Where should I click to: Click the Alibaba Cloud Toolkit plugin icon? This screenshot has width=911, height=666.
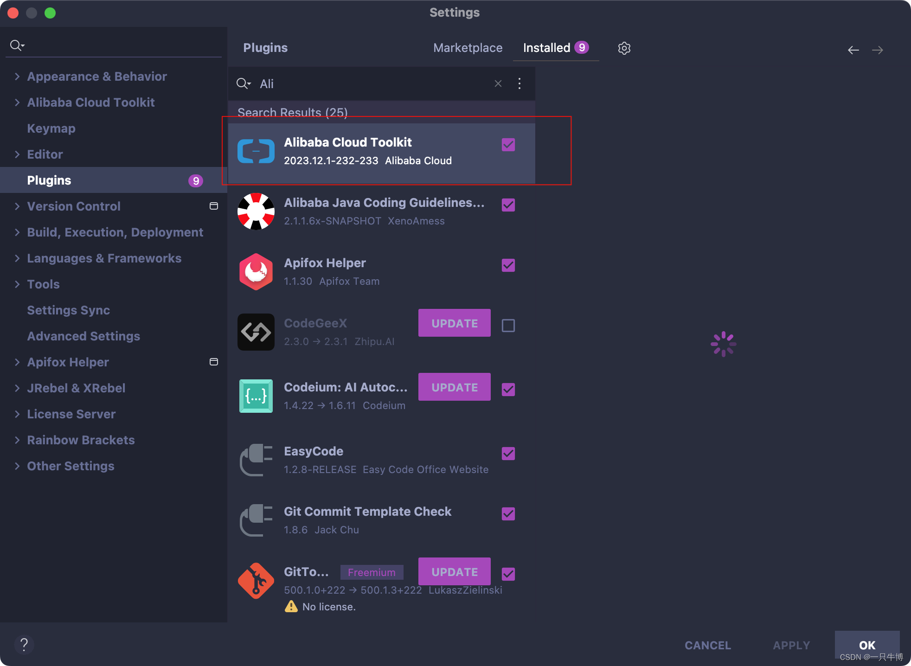click(256, 151)
